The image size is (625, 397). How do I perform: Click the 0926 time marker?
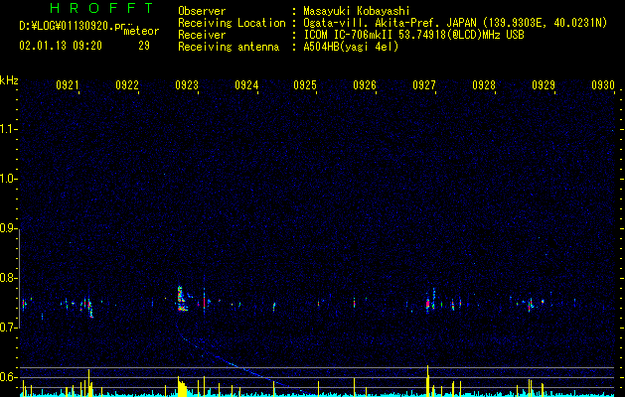tap(365, 85)
